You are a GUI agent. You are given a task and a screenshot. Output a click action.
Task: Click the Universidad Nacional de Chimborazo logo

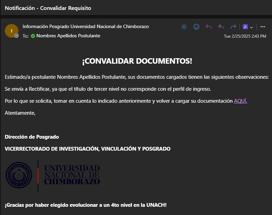click(72, 175)
